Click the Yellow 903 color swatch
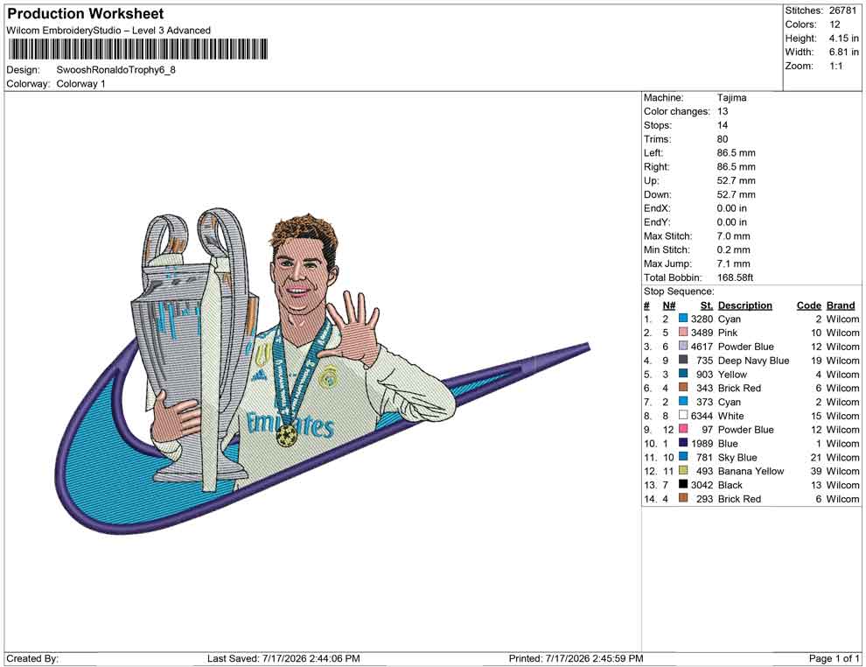This screenshot has height=667, width=866. (x=683, y=374)
